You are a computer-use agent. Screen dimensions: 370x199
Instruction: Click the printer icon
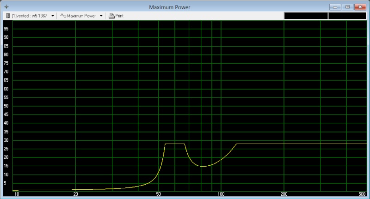111,16
